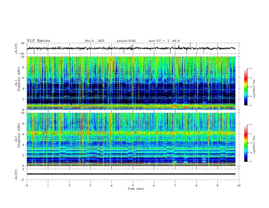Click time axis tick label "5"

[133, 186]
